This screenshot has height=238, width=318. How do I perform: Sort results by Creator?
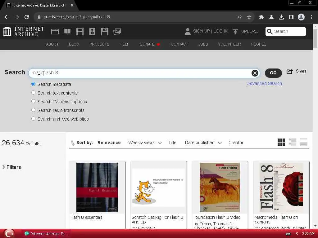tap(236, 143)
